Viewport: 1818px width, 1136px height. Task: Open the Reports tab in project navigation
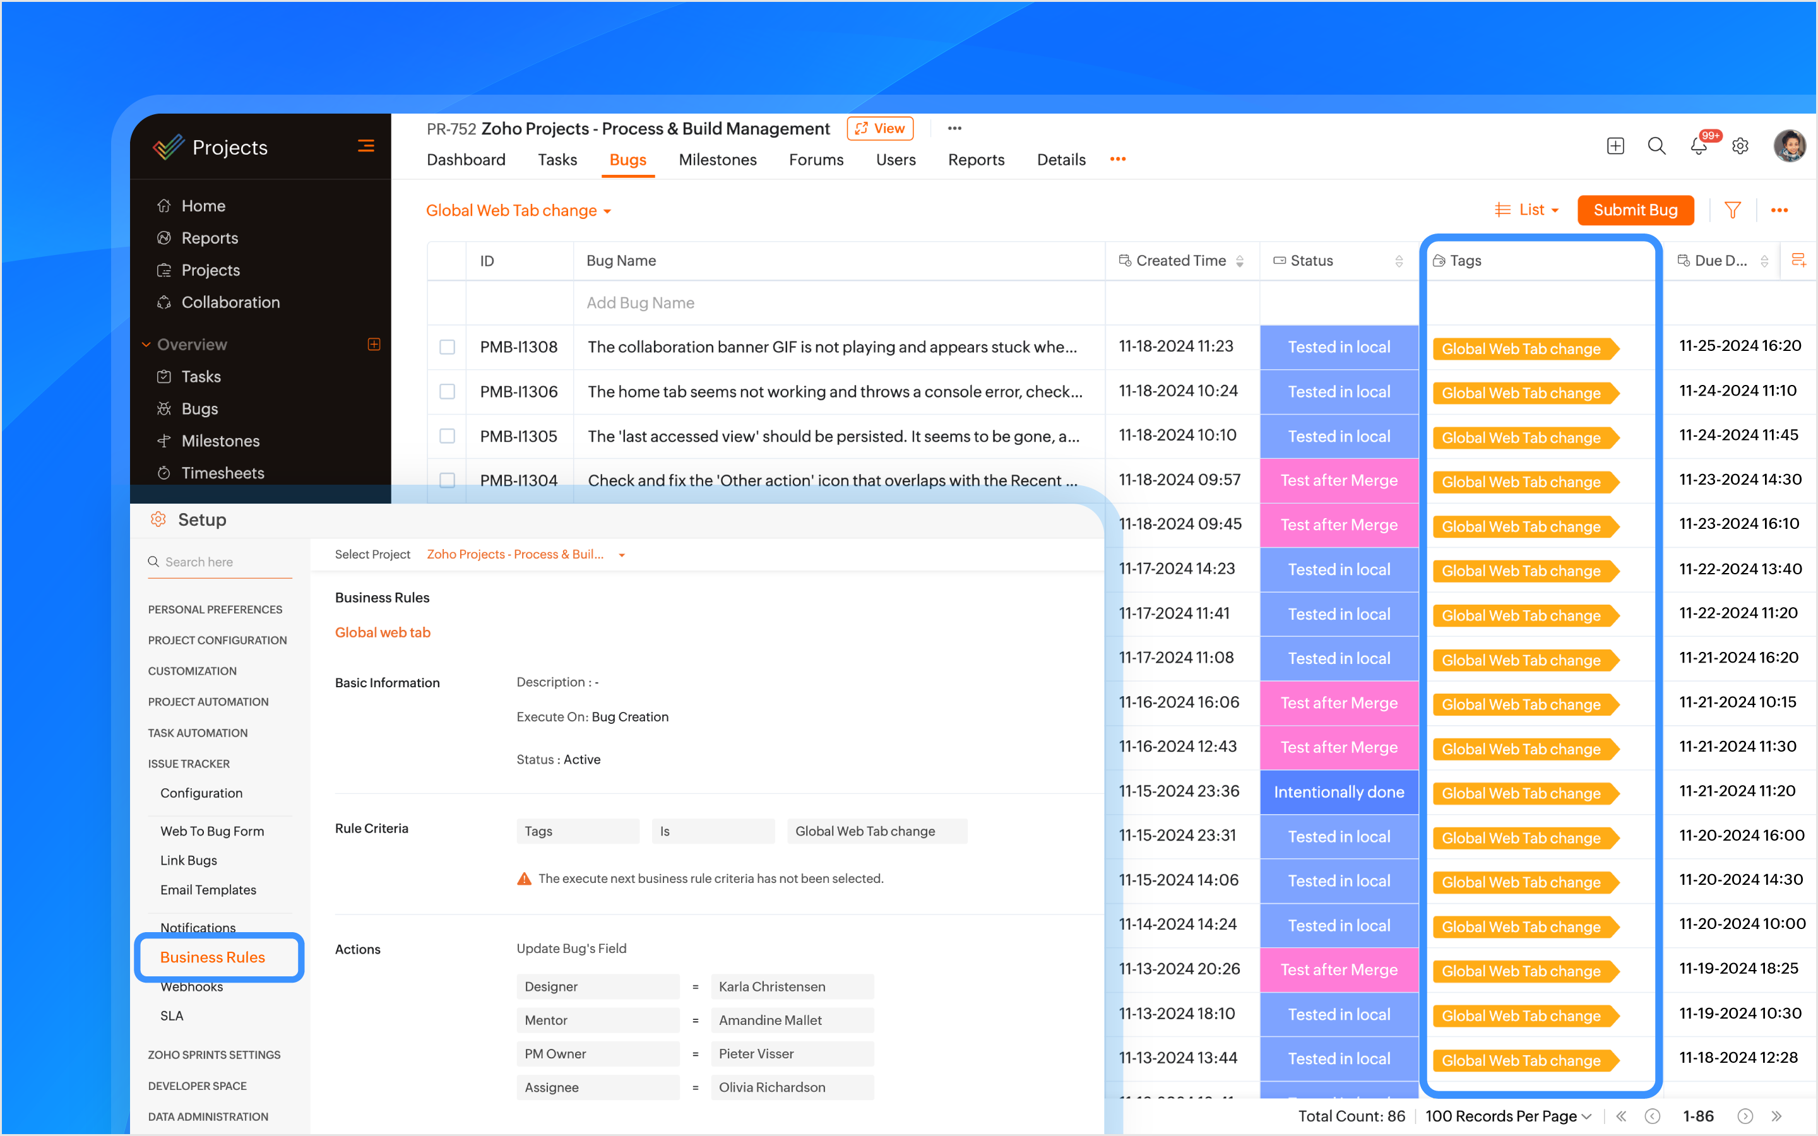click(976, 159)
